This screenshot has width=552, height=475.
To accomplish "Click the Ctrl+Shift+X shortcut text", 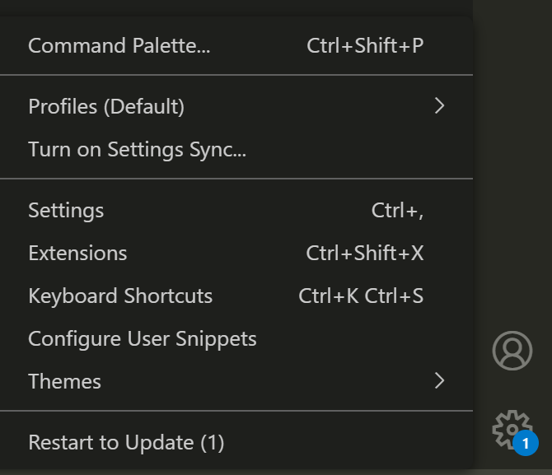I will (364, 253).
